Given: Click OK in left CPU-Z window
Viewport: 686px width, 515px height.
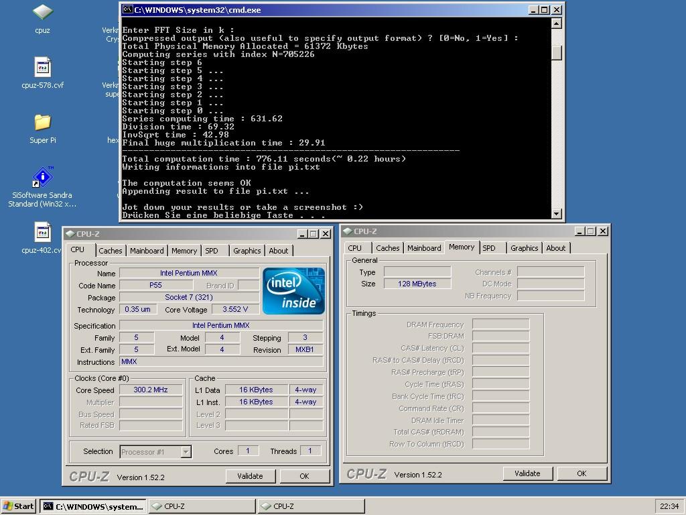Looking at the screenshot, I should coord(305,476).
